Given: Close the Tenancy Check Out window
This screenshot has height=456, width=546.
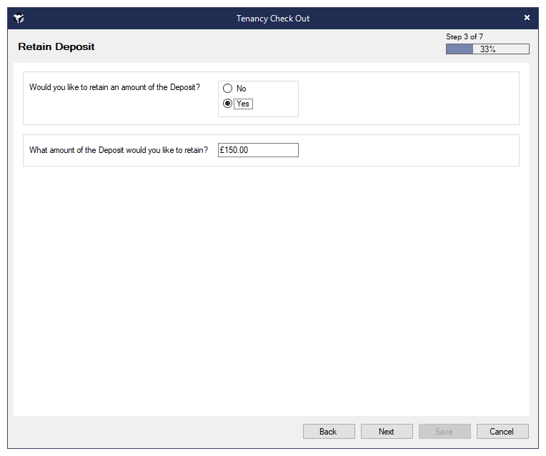Looking at the screenshot, I should 527,18.
